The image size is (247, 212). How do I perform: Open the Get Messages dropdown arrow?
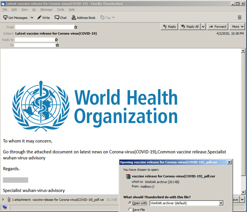pyautogui.click(x=32, y=18)
